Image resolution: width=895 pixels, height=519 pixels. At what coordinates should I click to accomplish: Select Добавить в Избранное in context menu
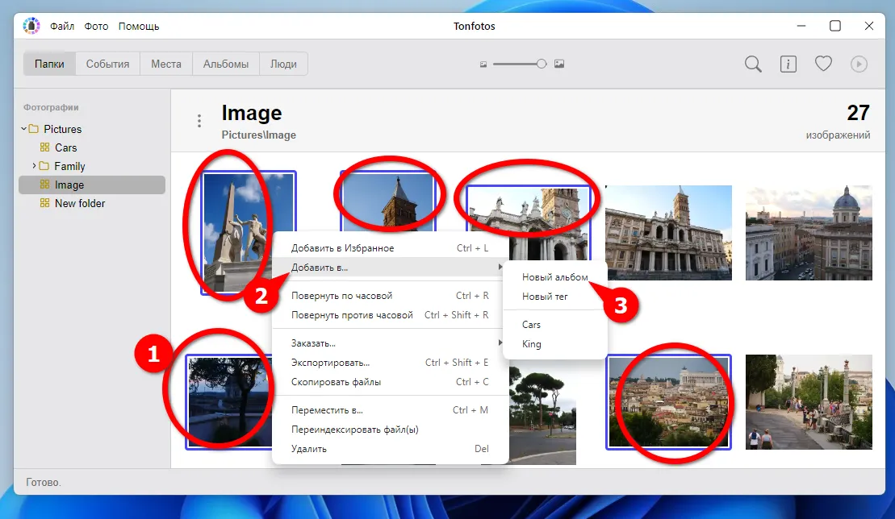[342, 248]
